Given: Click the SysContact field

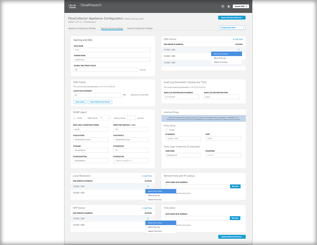Looking at the screenshot, I should [131, 140].
